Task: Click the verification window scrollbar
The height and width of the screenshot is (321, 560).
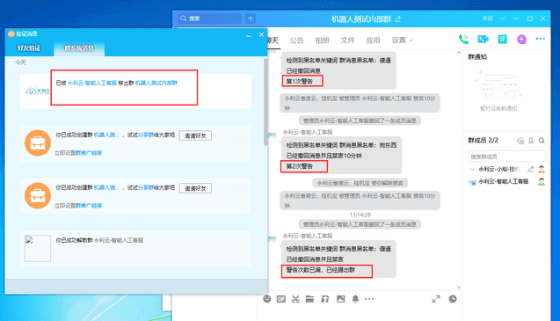Action: pos(265,102)
